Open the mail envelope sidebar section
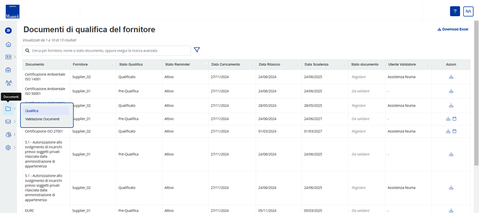The image size is (479, 213). click(x=8, y=122)
